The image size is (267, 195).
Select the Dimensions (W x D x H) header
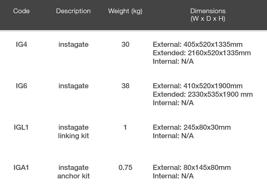(x=208, y=15)
